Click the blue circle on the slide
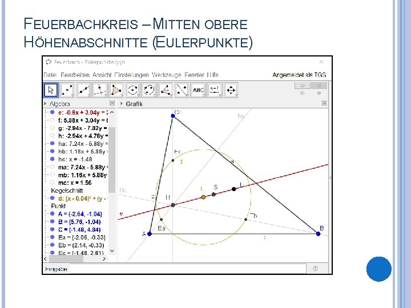411x308 pixels. [x=379, y=269]
